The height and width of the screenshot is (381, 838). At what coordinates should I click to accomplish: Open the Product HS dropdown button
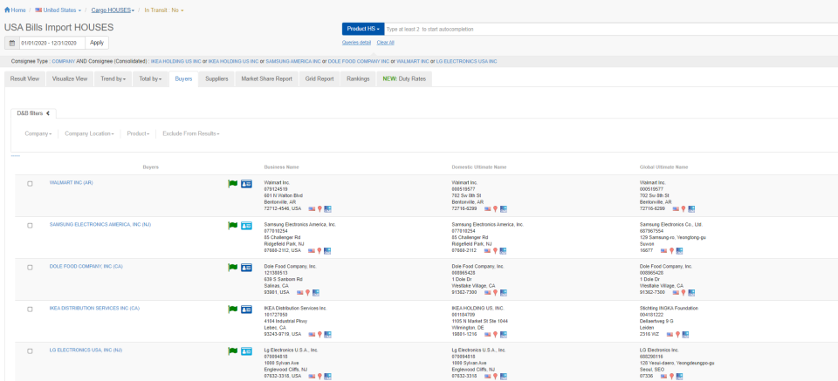point(363,29)
